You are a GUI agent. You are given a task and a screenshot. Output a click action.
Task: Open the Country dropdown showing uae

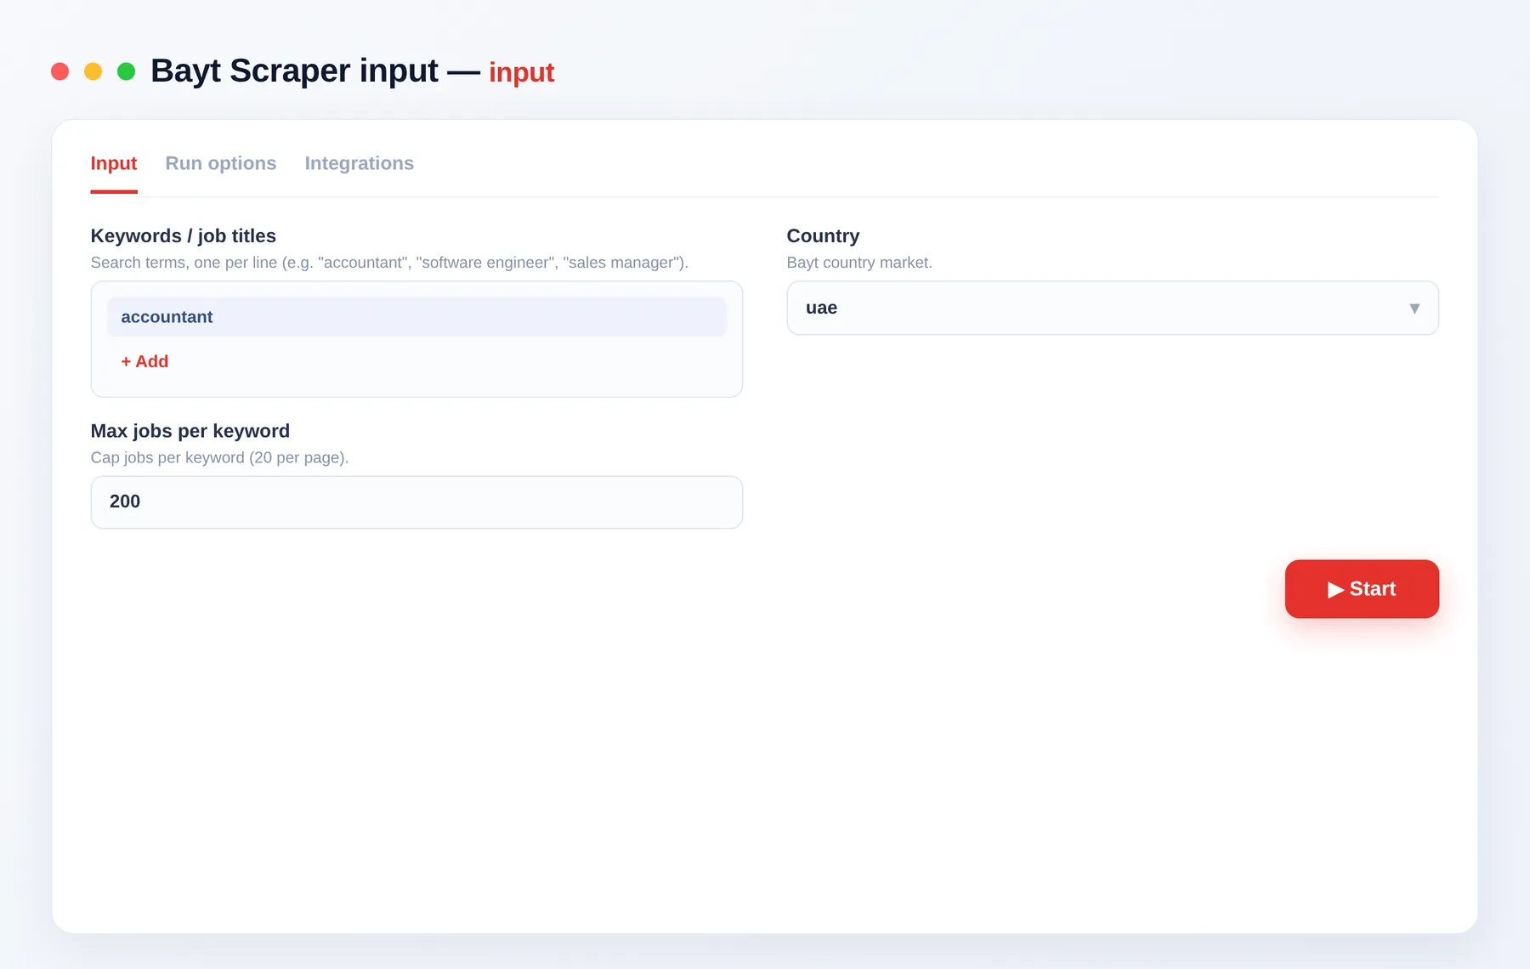click(x=1113, y=308)
